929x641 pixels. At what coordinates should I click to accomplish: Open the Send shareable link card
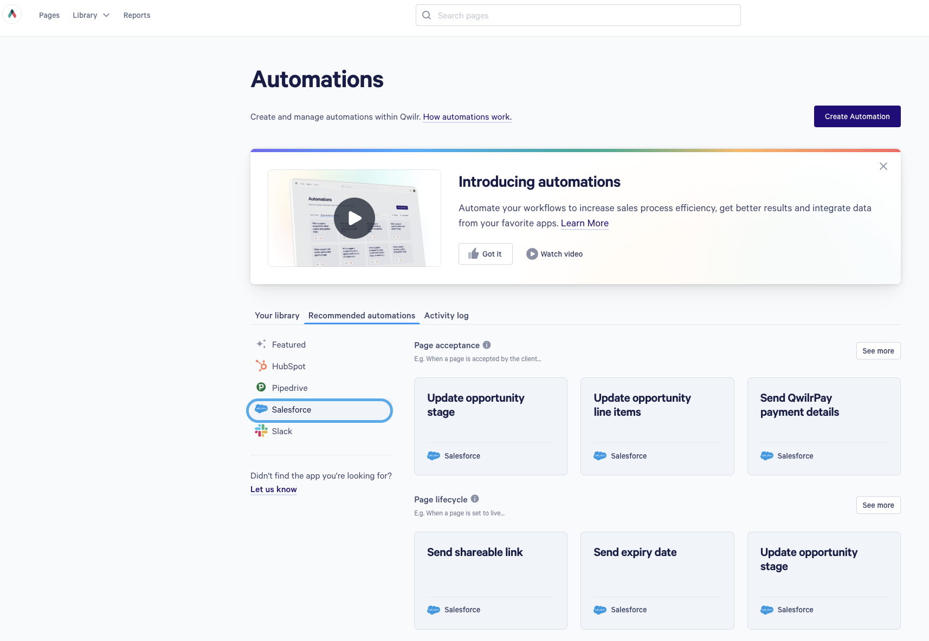click(491, 580)
